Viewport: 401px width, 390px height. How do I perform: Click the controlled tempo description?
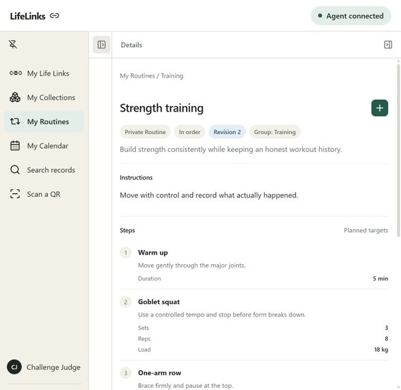(222, 315)
